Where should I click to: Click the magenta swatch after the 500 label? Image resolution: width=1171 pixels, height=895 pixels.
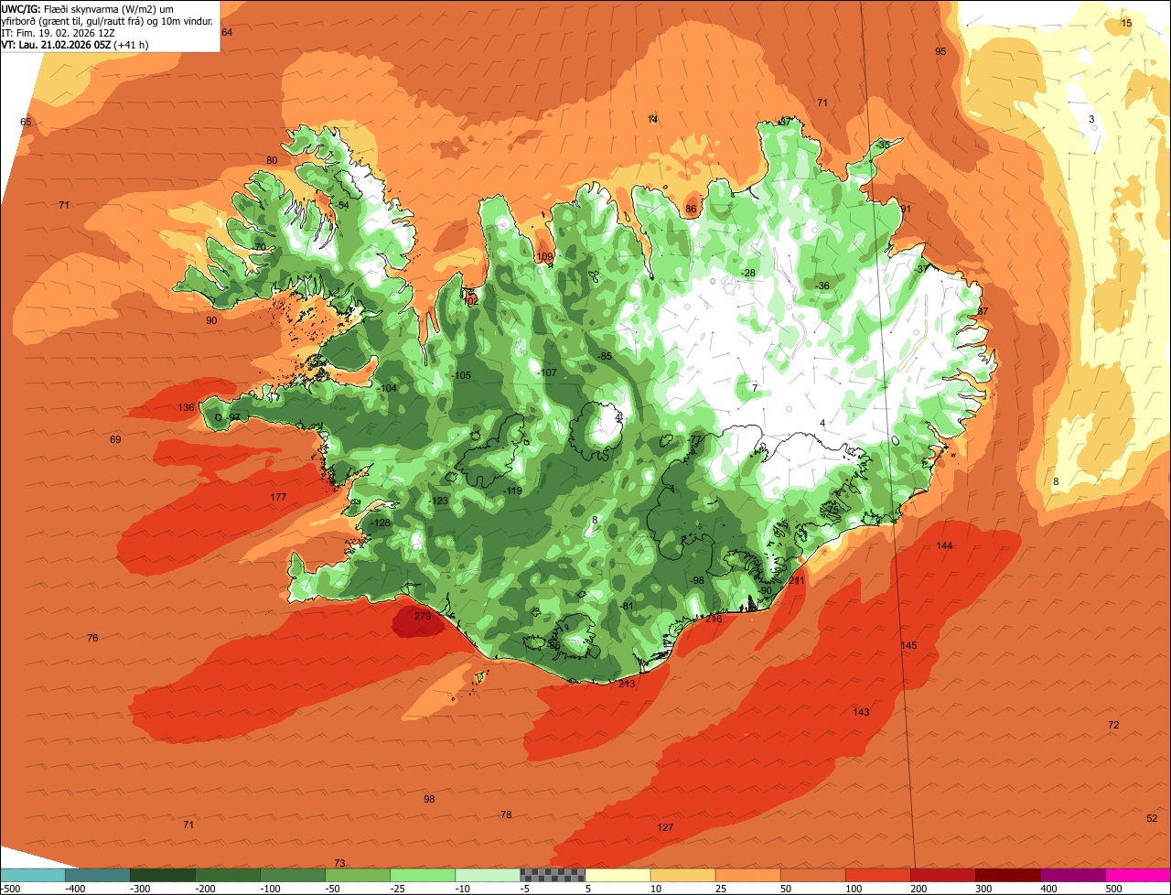[x=1138, y=876]
